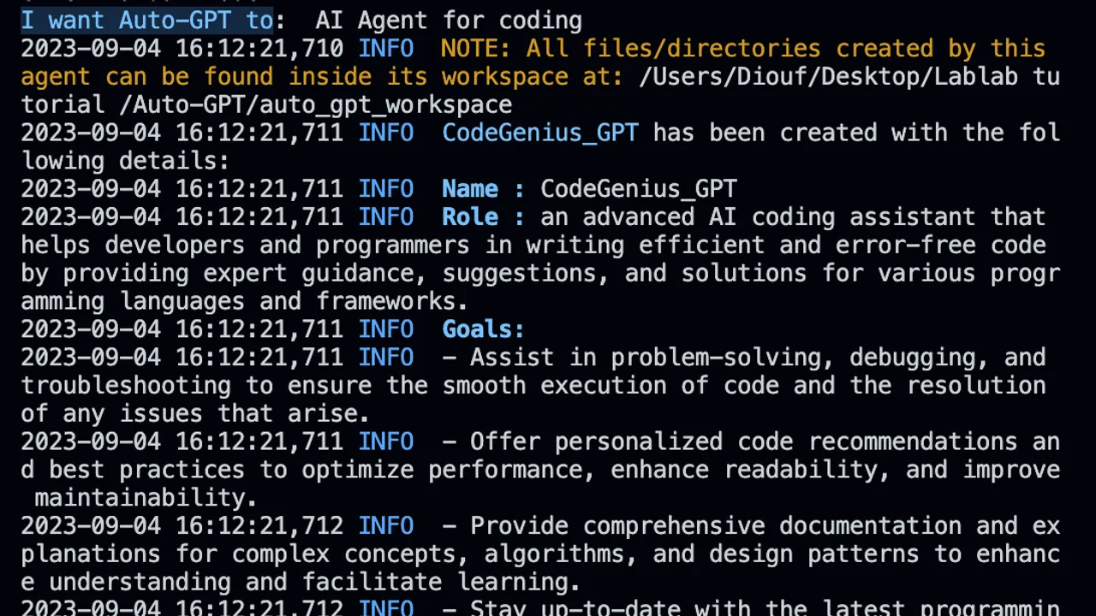This screenshot has width=1096, height=616.
Task: Click the "Goals:" label
Action: point(484,329)
